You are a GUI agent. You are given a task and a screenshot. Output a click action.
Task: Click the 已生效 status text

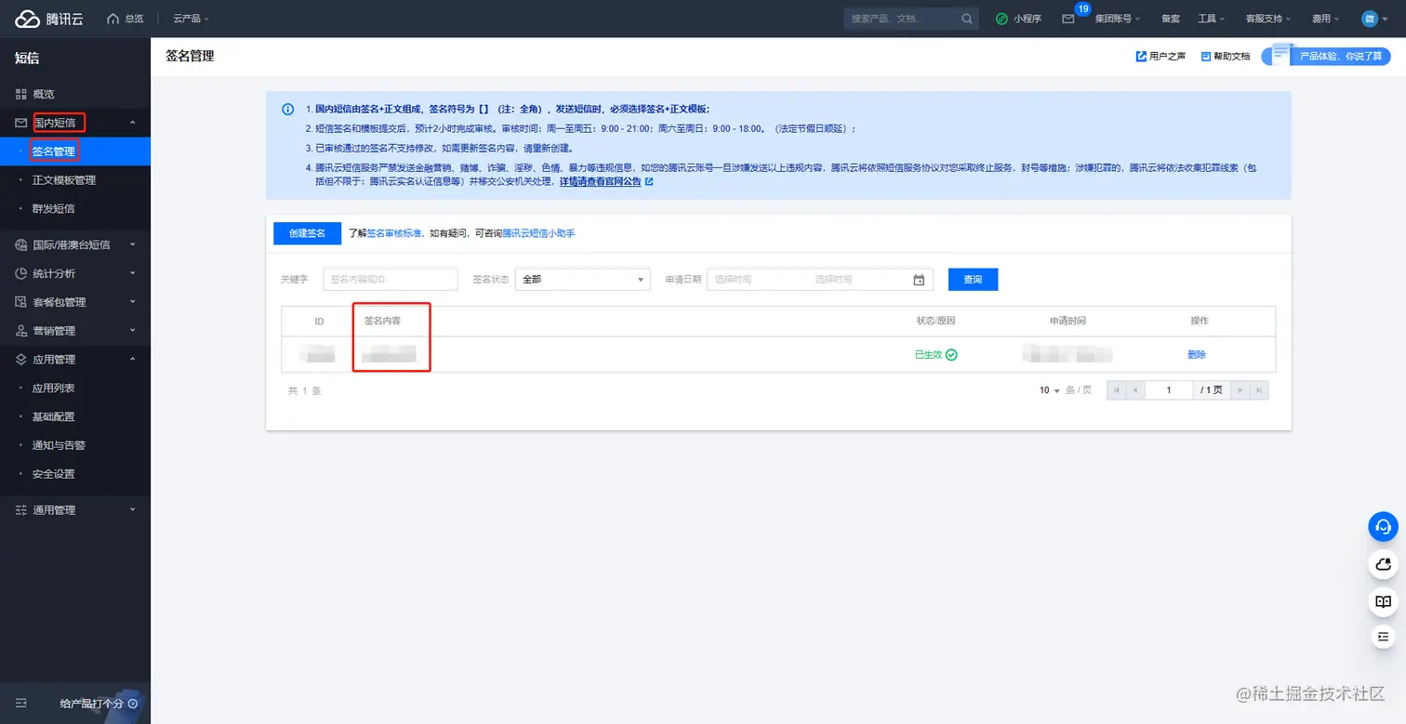click(928, 355)
